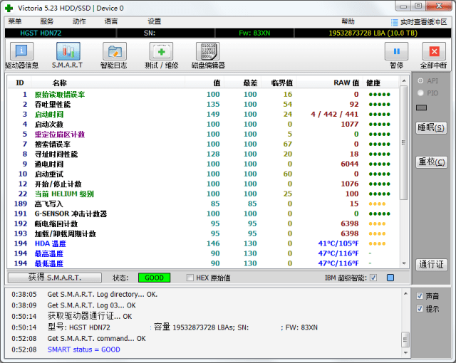Open the Action (动作) menu
Image resolution: width=456 pixels, height=363 pixels.
(79, 21)
